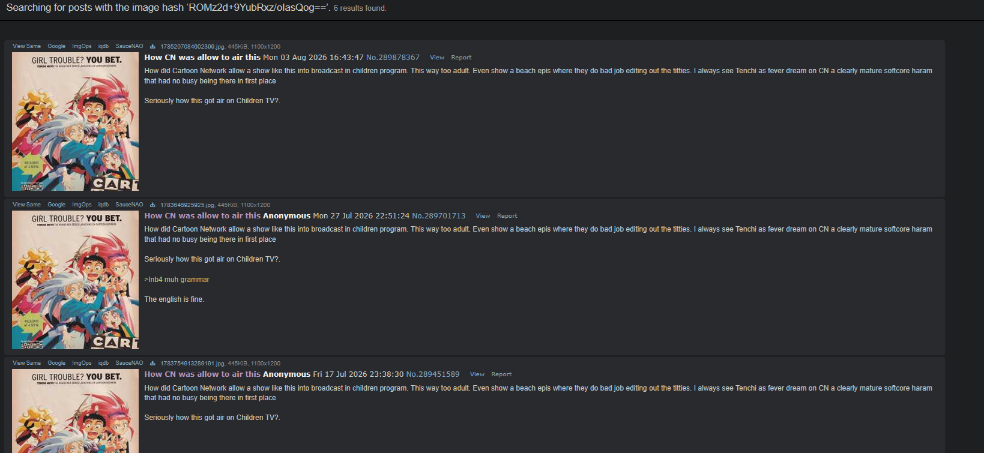
Task: Open ImgOps for the second post image
Action: (x=82, y=205)
